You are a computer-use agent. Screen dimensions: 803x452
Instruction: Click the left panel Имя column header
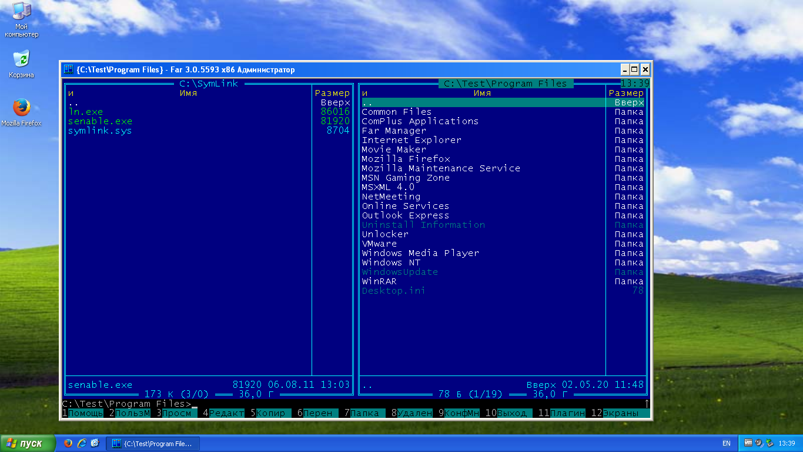189,93
